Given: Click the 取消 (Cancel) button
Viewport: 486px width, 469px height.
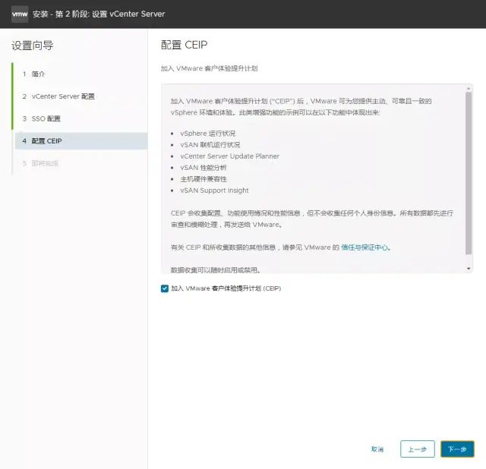Looking at the screenshot, I should tap(377, 449).
